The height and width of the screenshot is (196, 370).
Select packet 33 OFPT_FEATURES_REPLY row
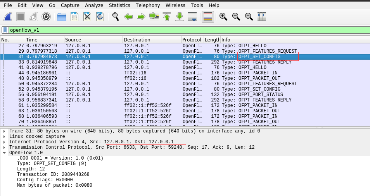(185, 62)
